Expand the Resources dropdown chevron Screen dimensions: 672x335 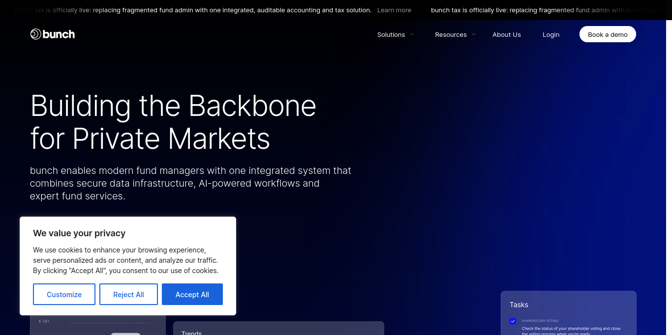[x=474, y=34]
